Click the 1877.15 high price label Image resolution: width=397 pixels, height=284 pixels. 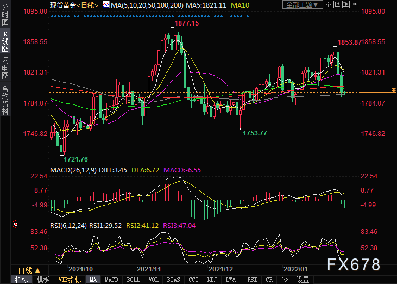tap(187, 23)
